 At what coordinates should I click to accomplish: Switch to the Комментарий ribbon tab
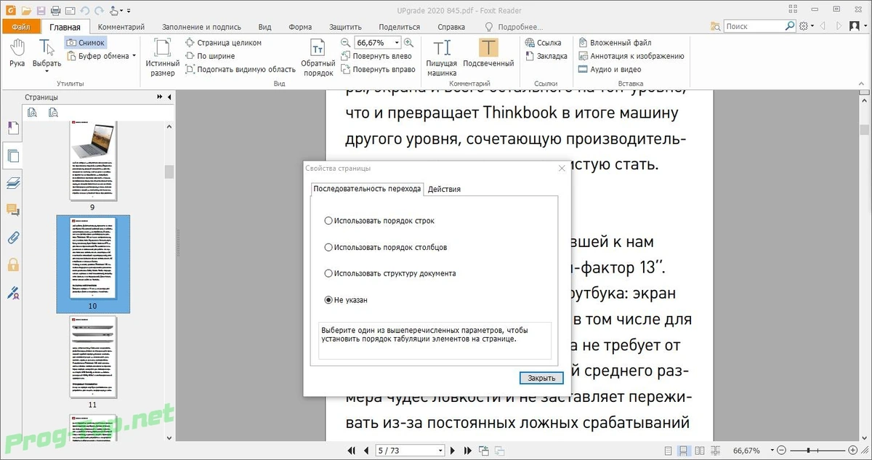121,27
